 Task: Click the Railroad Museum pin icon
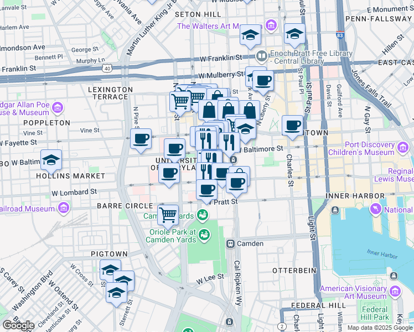[64, 209]
